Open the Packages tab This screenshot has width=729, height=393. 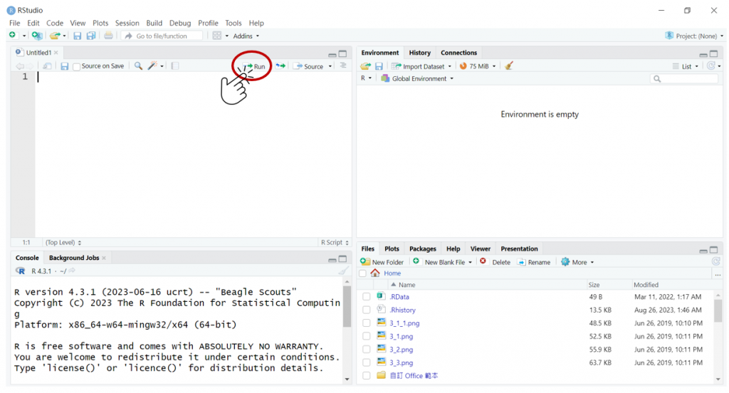click(x=423, y=248)
